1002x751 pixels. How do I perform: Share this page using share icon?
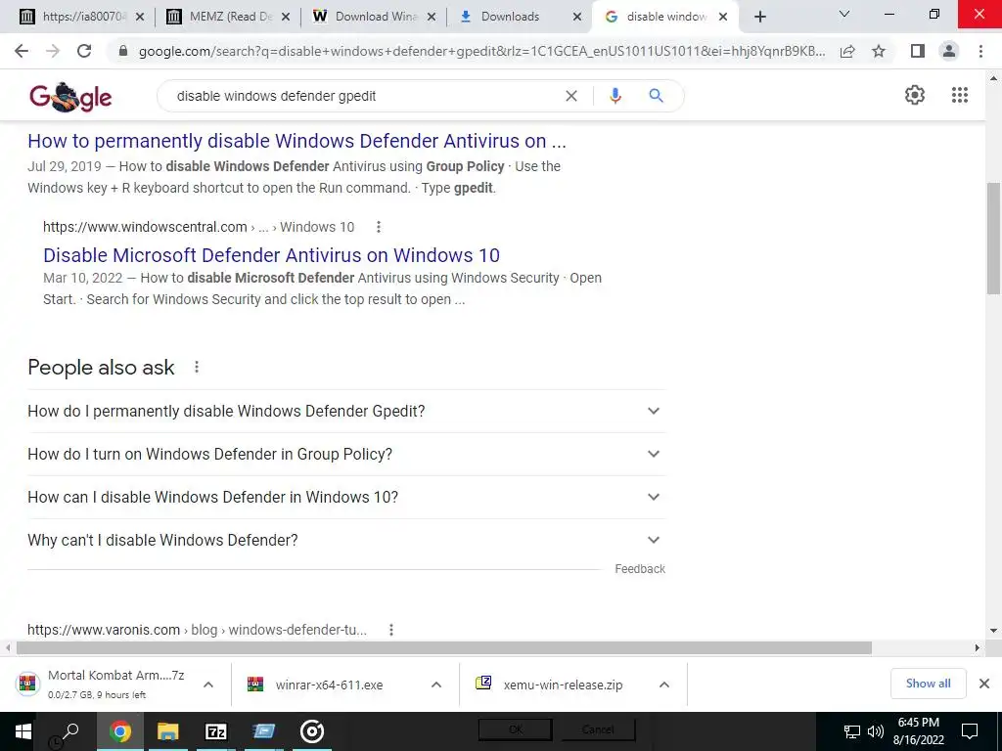click(847, 51)
